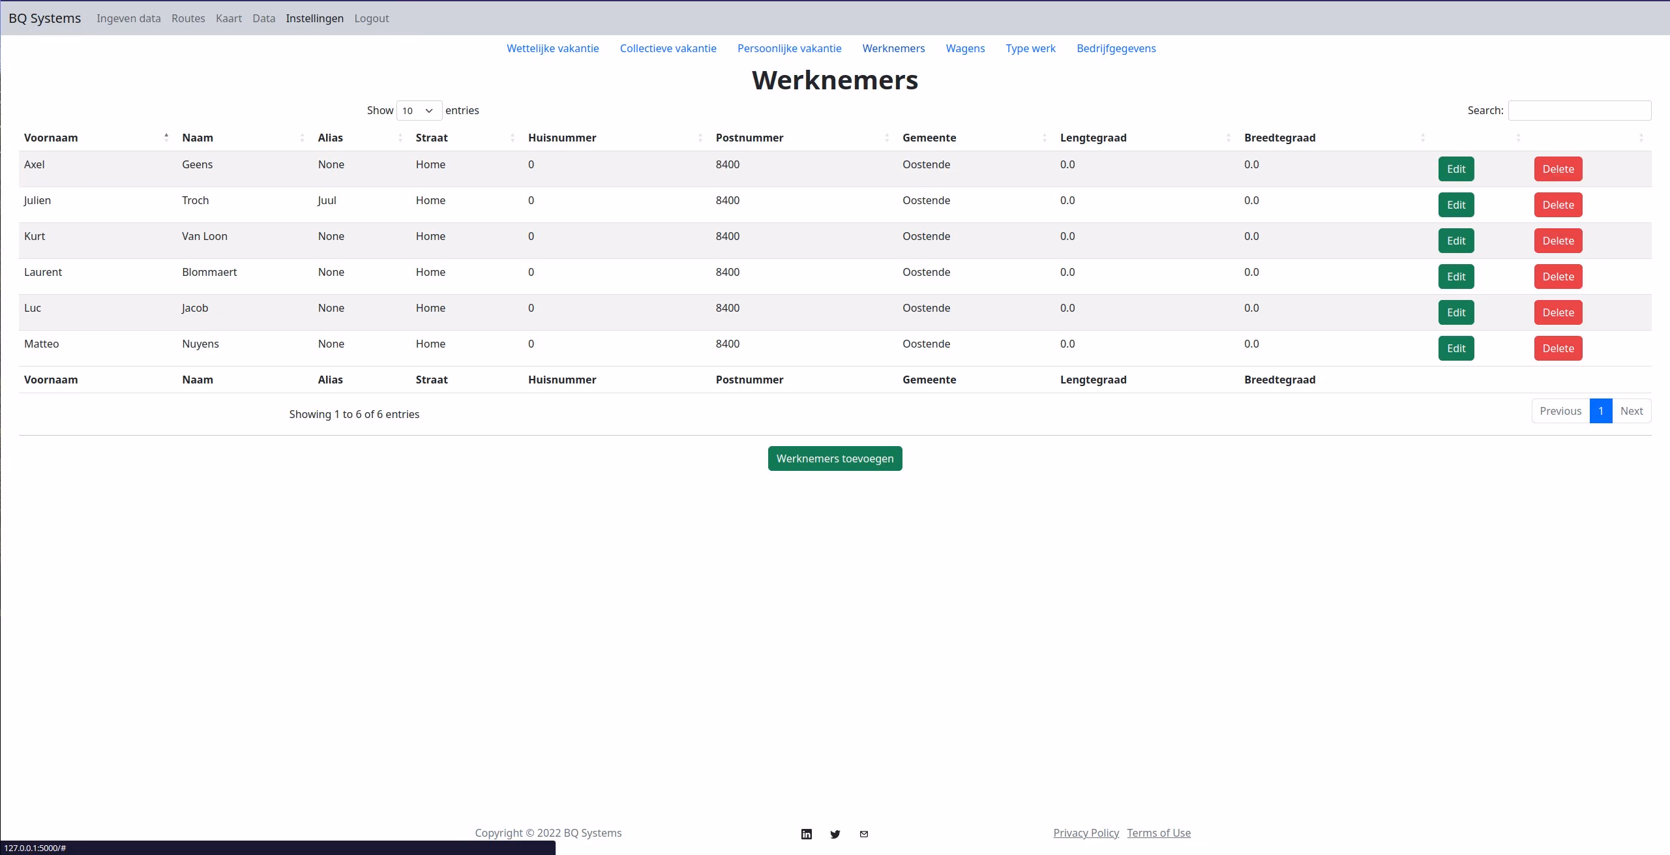
Task: Select pagination page 1
Action: [1601, 411]
